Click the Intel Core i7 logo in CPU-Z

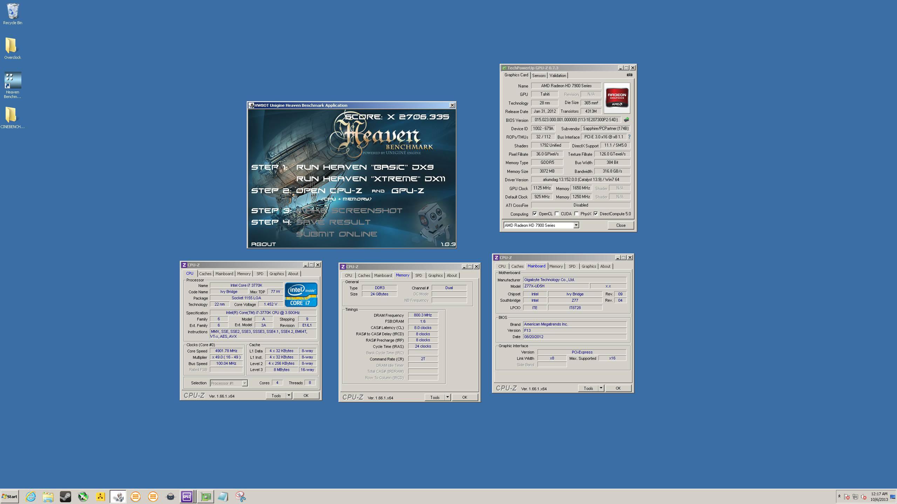click(x=301, y=294)
